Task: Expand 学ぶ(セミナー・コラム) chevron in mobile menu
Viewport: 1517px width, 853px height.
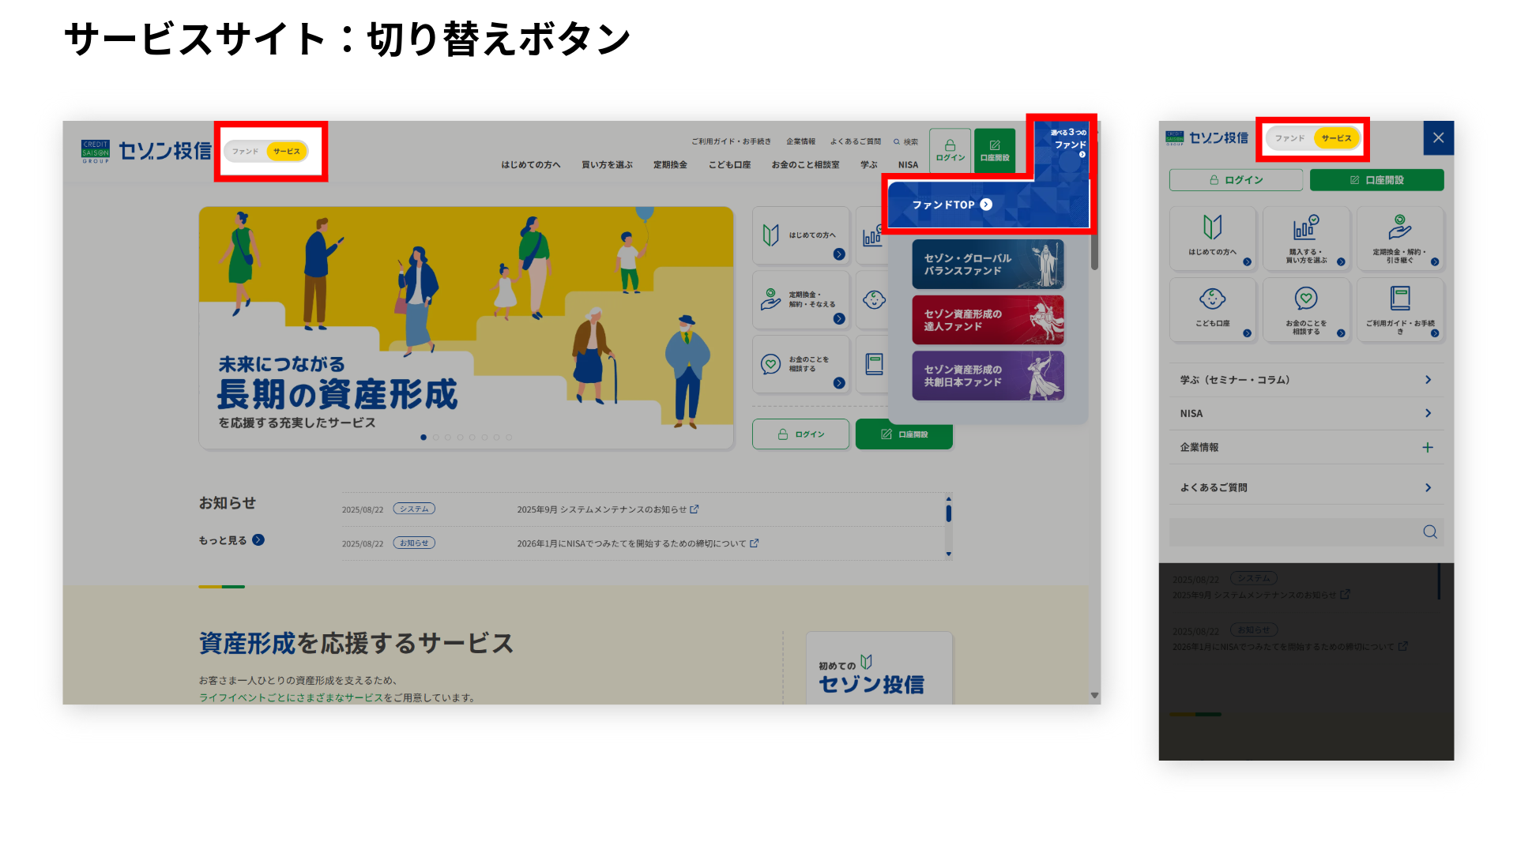Action: [1428, 380]
